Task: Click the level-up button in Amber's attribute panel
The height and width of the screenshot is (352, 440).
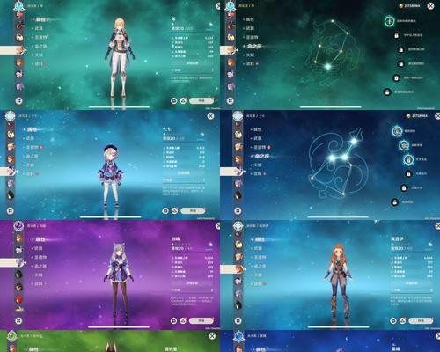Action: (421, 320)
